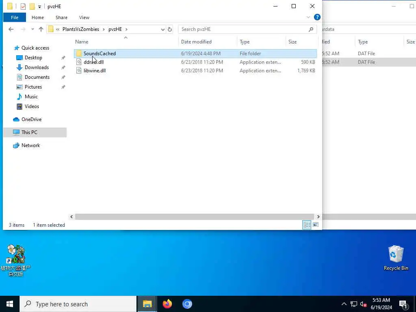Select the 1,769 KB size cell
The width and height of the screenshot is (416, 312).
306,71
